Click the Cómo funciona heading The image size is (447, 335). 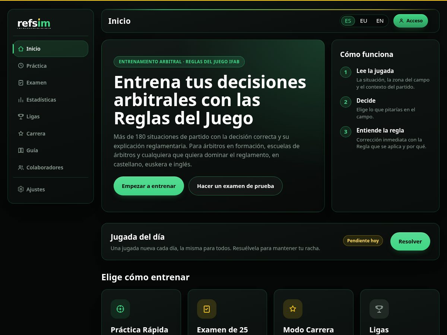pyautogui.click(x=367, y=54)
